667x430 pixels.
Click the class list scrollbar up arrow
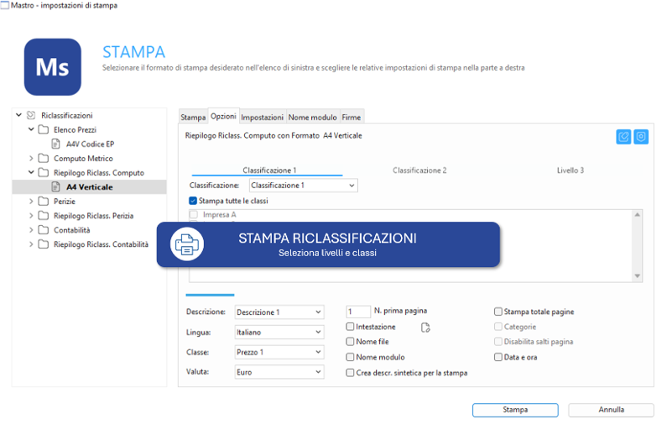coord(638,214)
